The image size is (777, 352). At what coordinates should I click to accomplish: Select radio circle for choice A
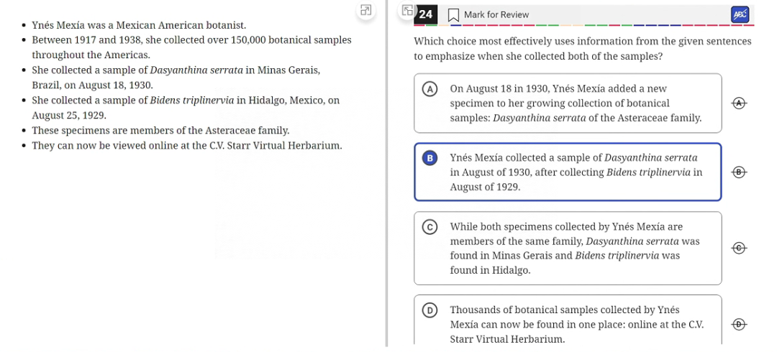429,89
